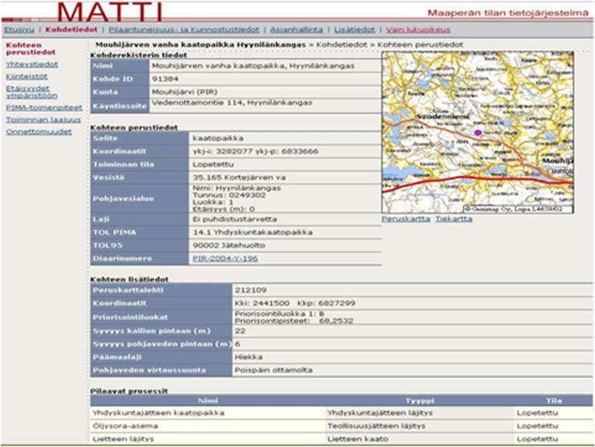Screen dimensions: 595x447
Task: Open Onnettomuudet sidebar link
Action: [x=39, y=132]
